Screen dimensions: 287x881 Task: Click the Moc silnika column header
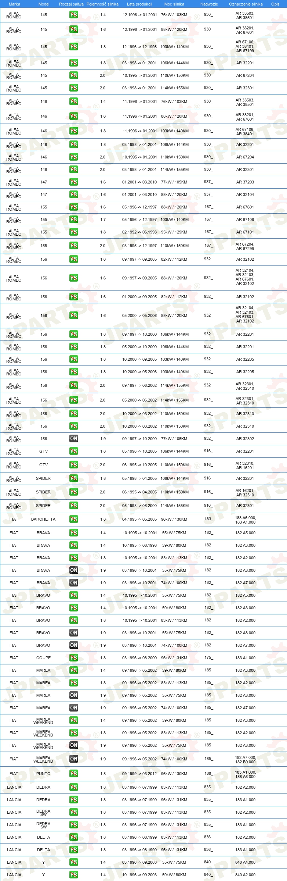click(x=174, y=4)
